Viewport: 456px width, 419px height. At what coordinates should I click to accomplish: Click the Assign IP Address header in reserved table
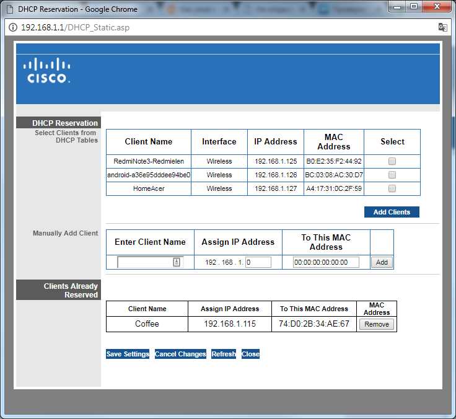coord(230,309)
